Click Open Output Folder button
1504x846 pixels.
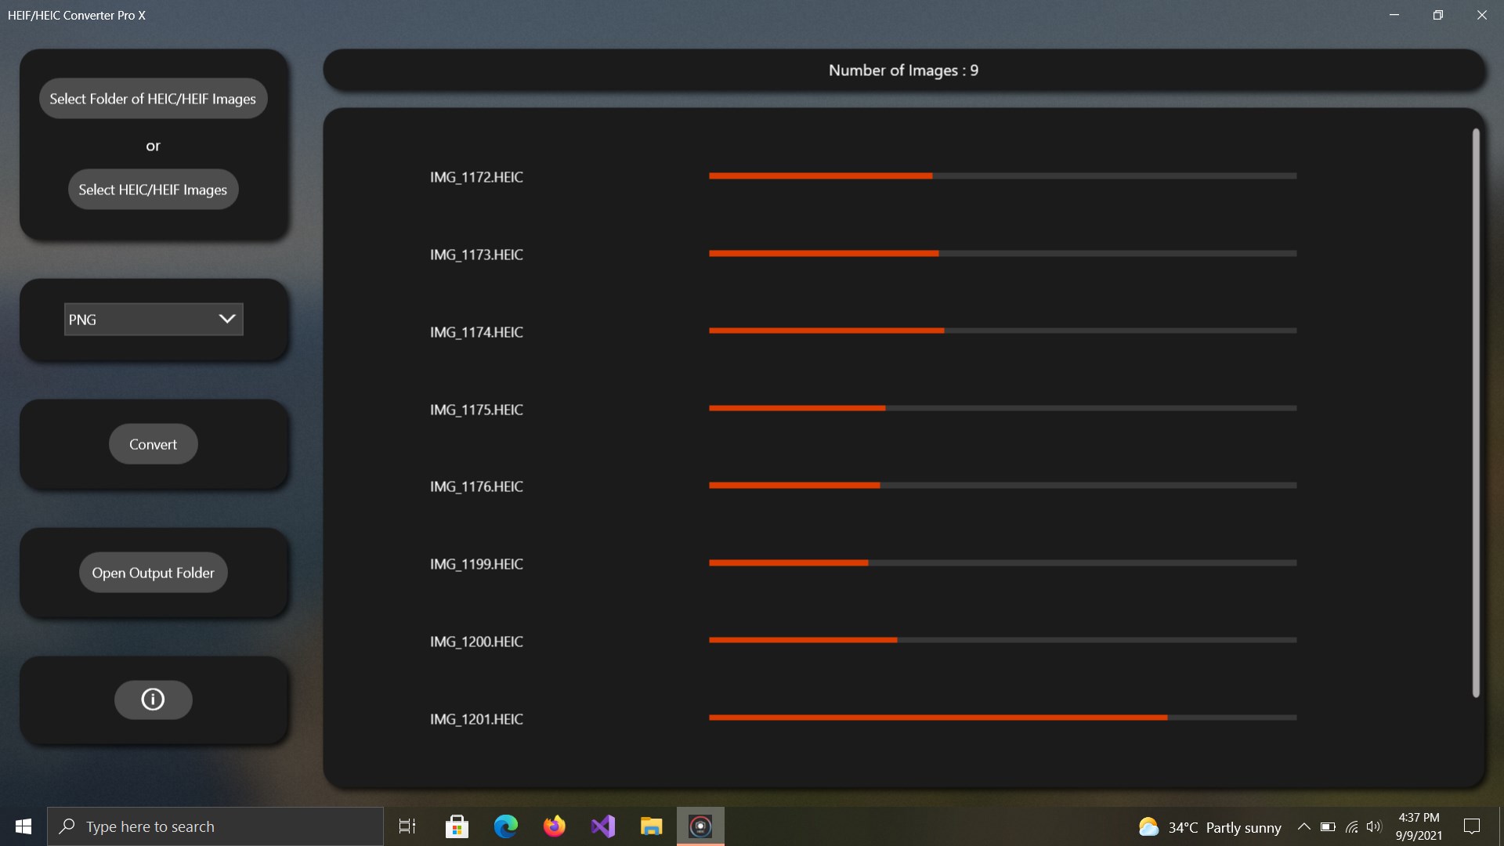tap(153, 573)
